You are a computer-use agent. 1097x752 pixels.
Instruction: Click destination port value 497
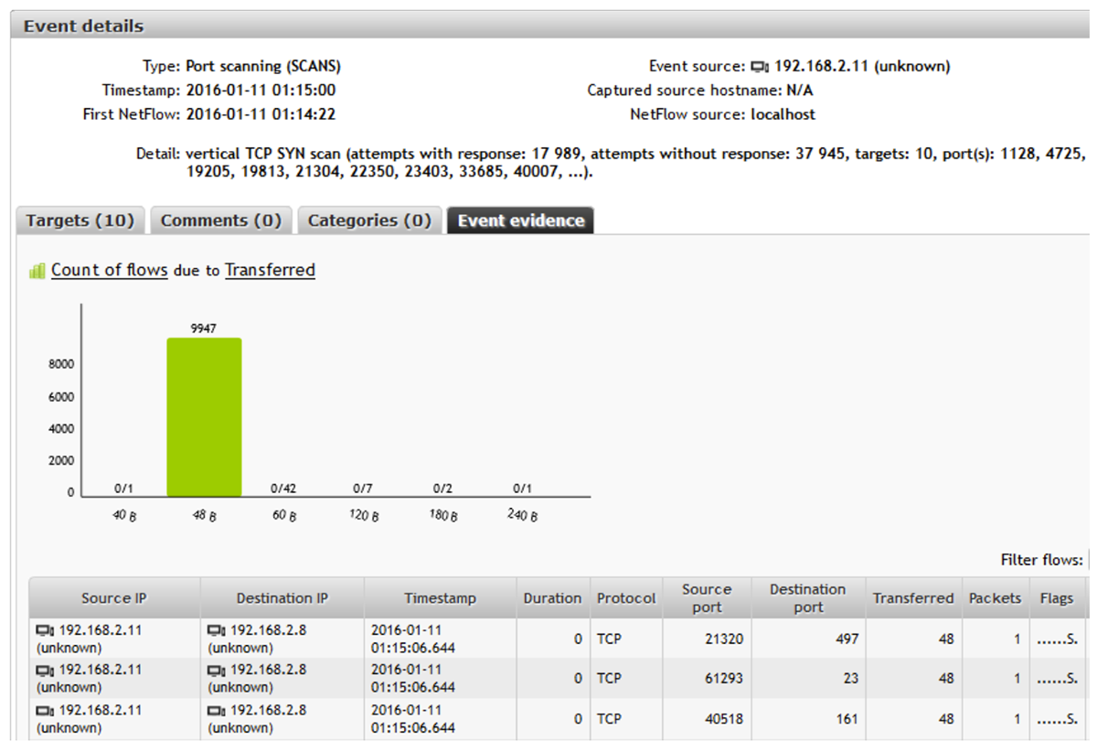(847, 639)
